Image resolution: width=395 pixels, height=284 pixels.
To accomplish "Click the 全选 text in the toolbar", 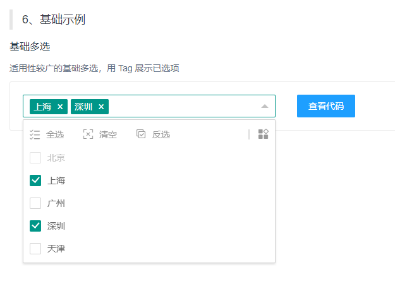I will 55,134.
